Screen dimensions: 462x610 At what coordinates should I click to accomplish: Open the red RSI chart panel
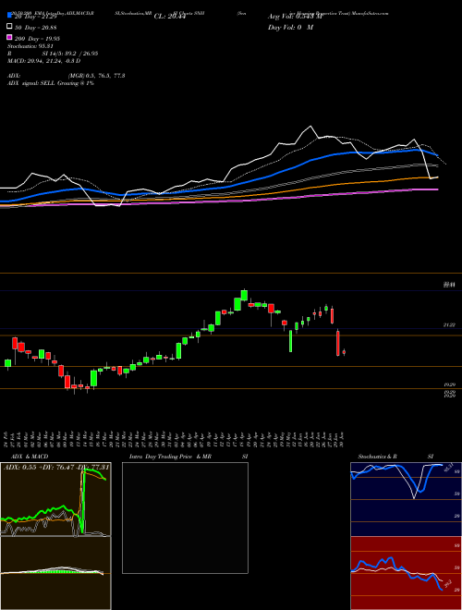(x=406, y=573)
